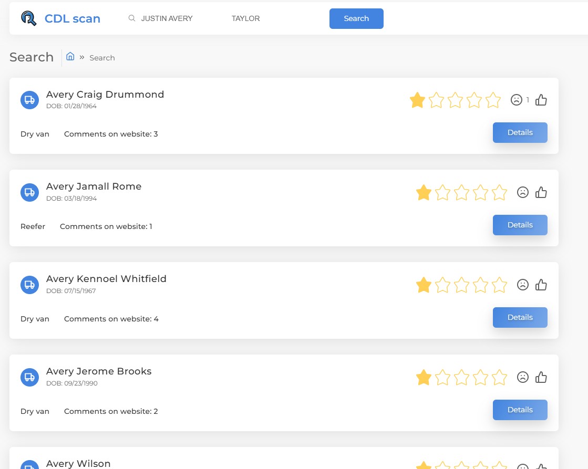Click thumbs up for Avery Jerome Brooks
Screen dimensions: 588x469
coord(541,377)
